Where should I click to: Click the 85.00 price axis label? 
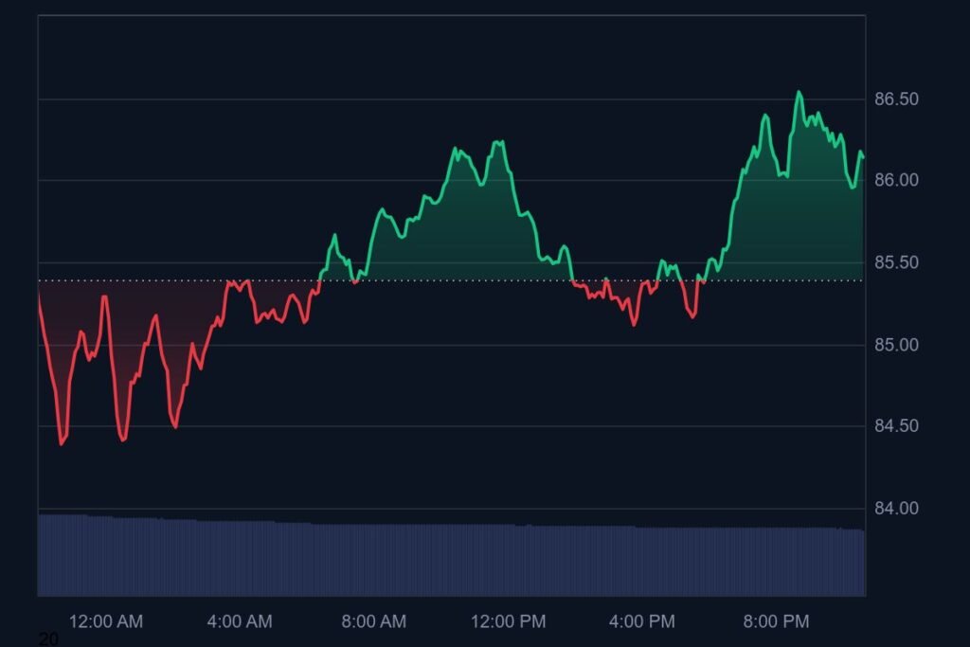pyautogui.click(x=896, y=345)
